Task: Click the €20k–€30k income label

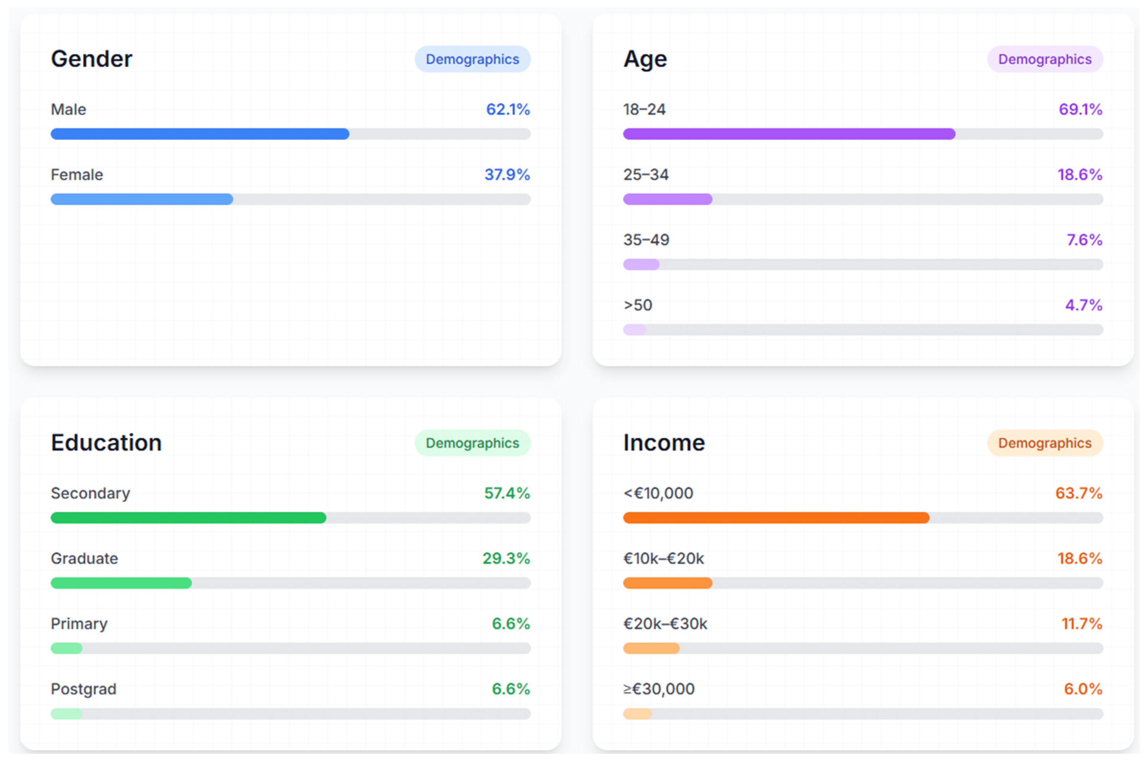Action: [665, 624]
